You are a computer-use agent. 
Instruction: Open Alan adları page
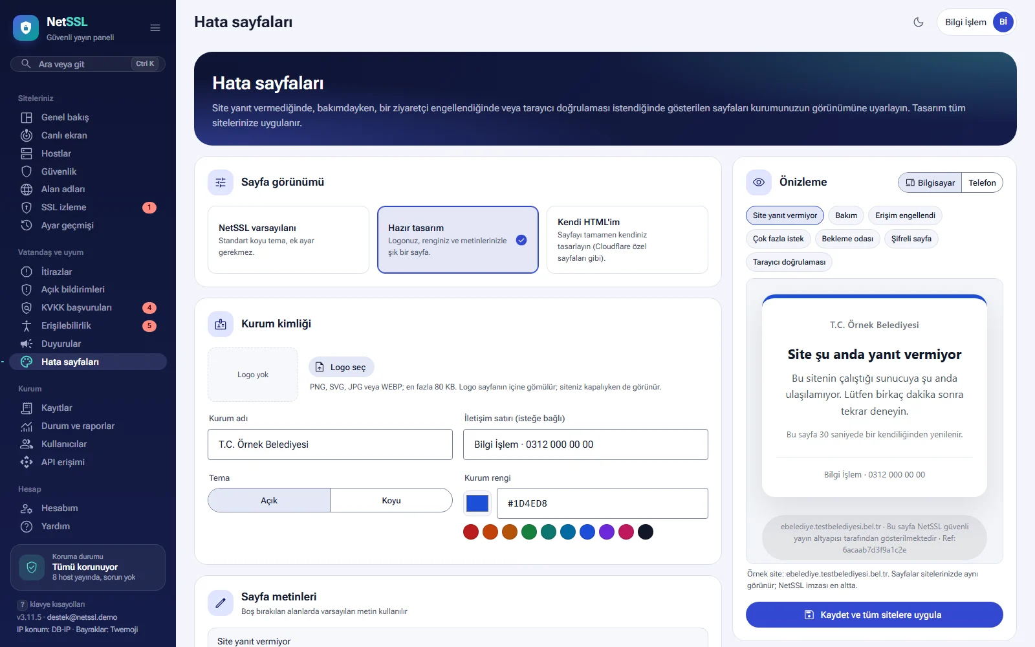point(89,189)
